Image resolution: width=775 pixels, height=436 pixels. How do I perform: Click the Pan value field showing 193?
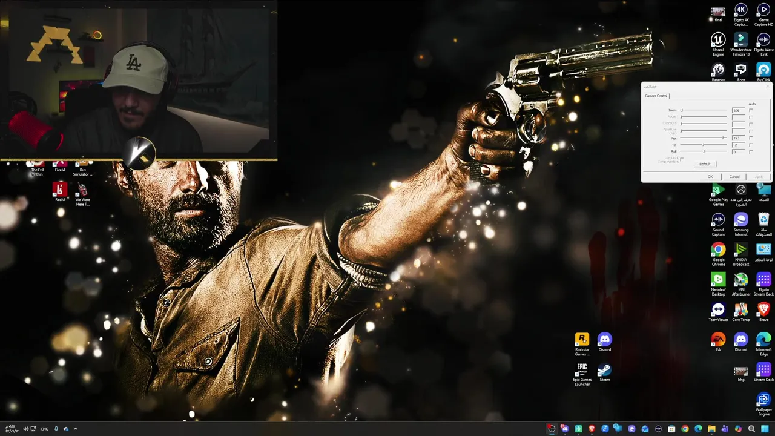point(739,138)
